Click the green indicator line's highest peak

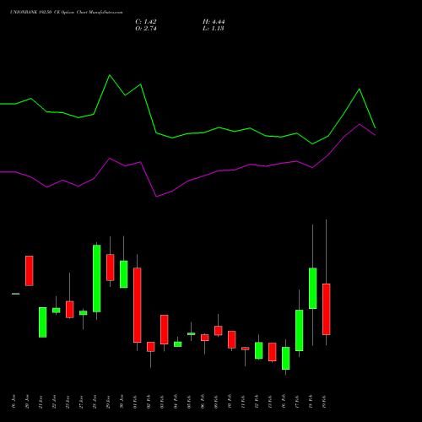pyautogui.click(x=110, y=75)
